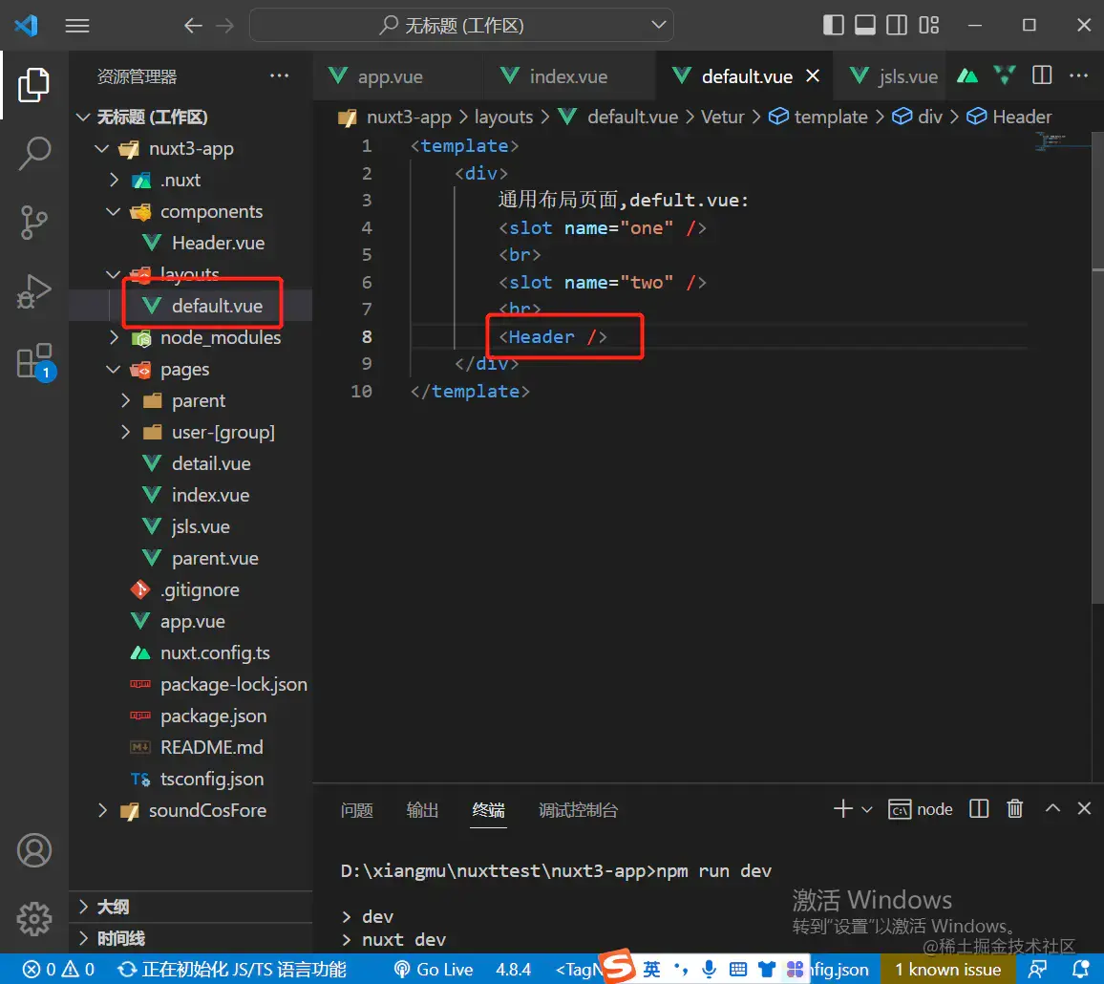
Task: Split the editor to the right
Action: (x=1042, y=75)
